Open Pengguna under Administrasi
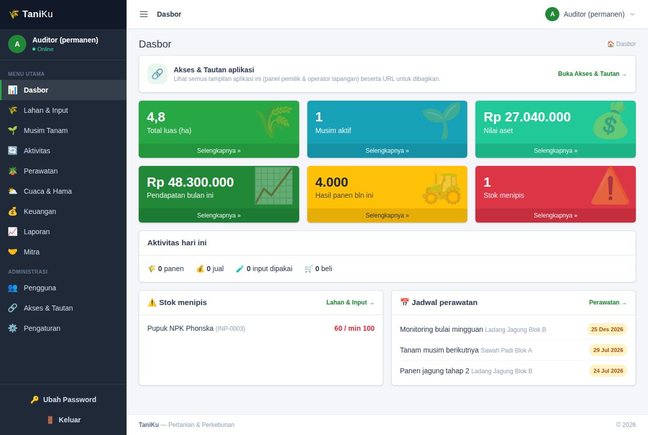The height and width of the screenshot is (435, 648). click(63, 288)
